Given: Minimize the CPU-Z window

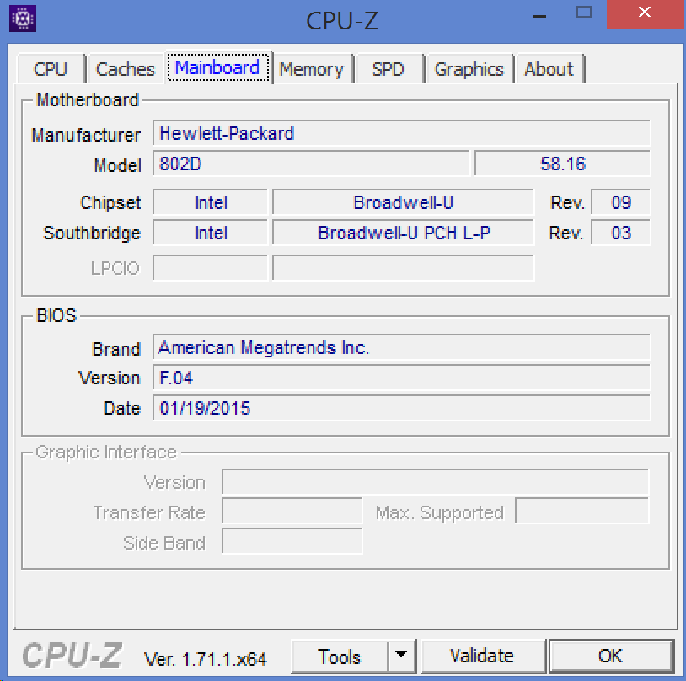Looking at the screenshot, I should pyautogui.click(x=539, y=15).
